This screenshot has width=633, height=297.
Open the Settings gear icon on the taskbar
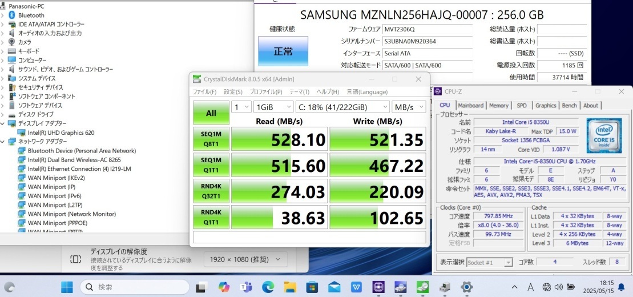point(467,287)
